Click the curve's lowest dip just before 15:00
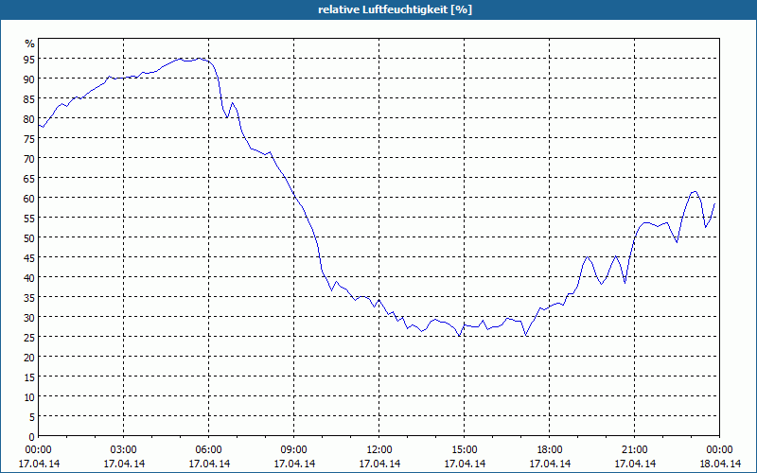The height and width of the screenshot is (473, 757). click(x=459, y=336)
